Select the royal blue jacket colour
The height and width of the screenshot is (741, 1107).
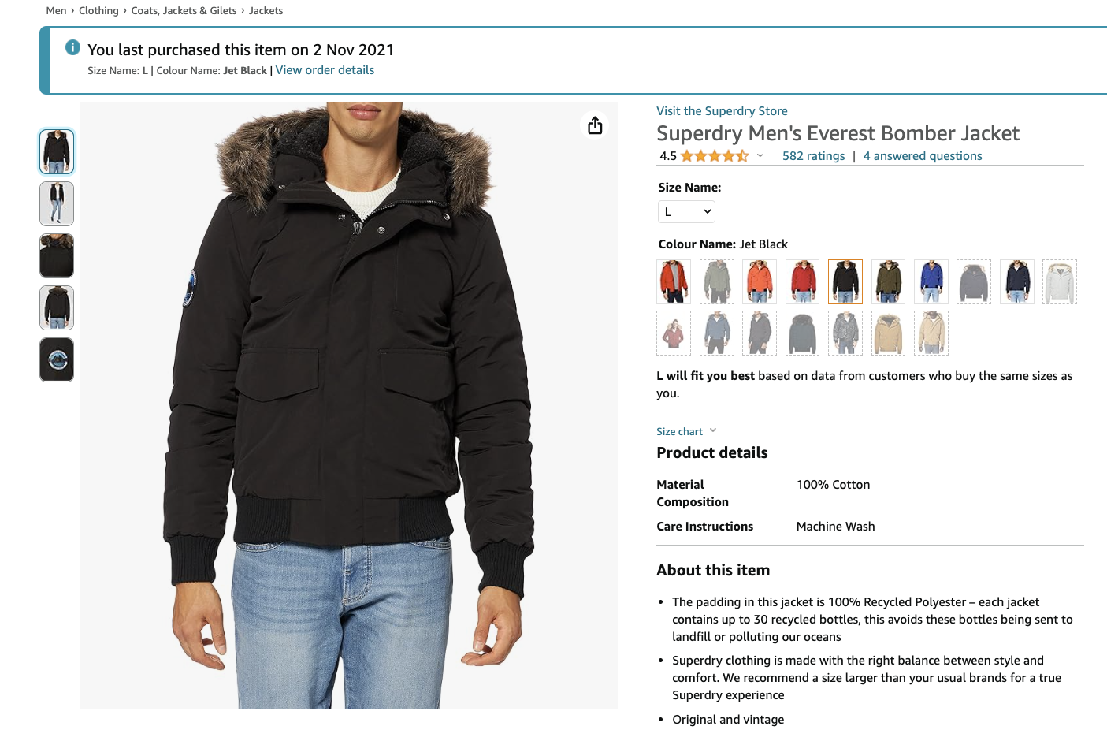click(x=931, y=281)
